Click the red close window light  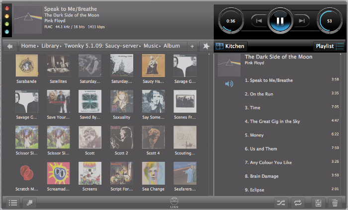tap(7, 8)
